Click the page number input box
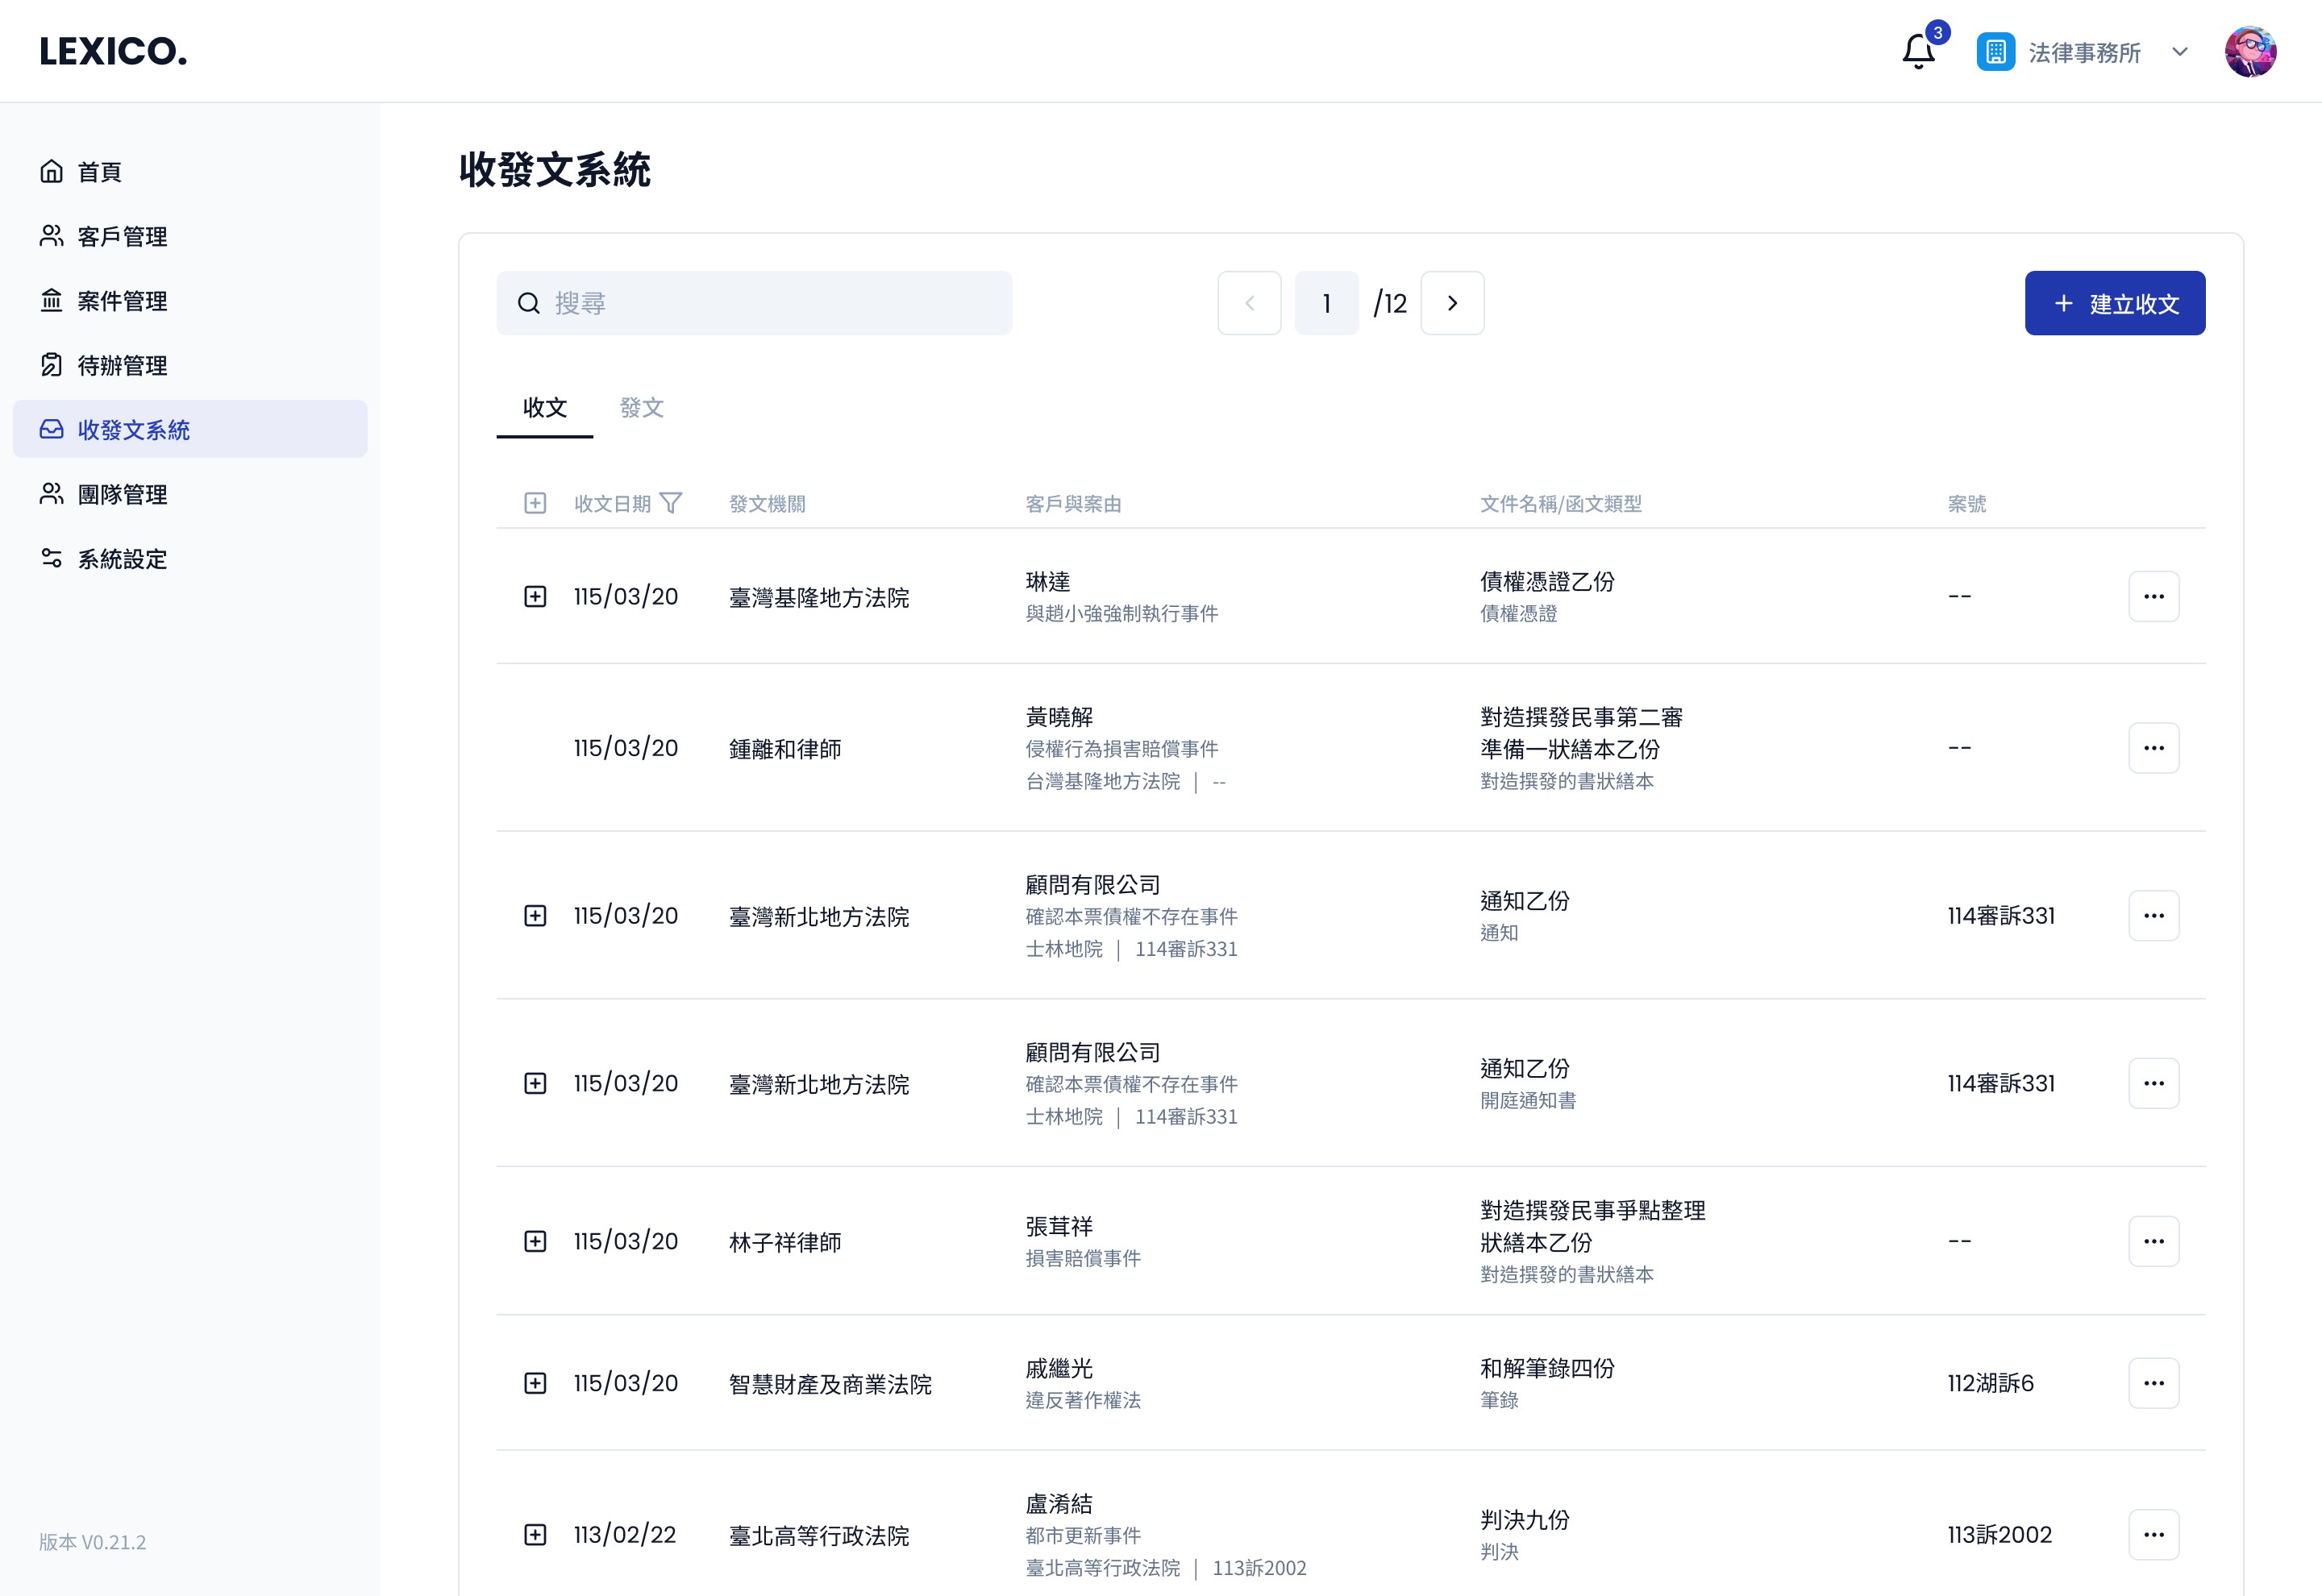The image size is (2322, 1596). pos(1326,303)
